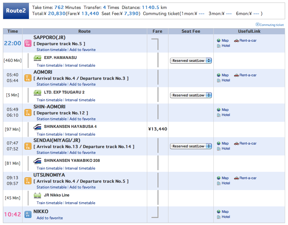The width and height of the screenshot is (288, 225).
Task: Click the Hotel icon in Shin-Aomori row
Action: click(x=219, y=115)
